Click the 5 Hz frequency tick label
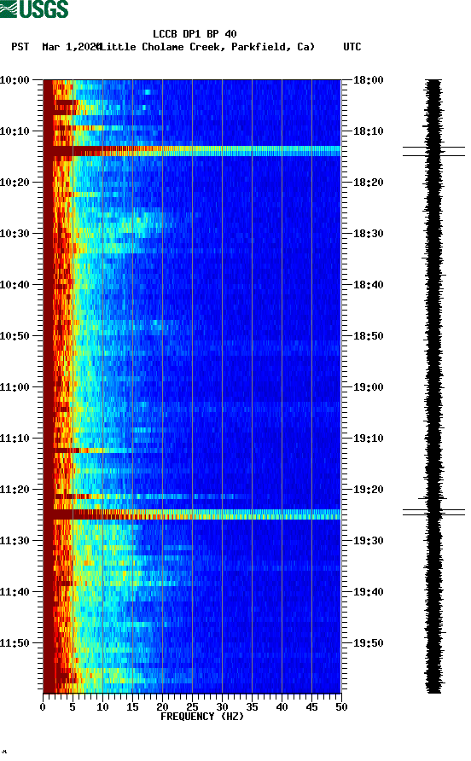The height and width of the screenshot is (761, 471). (73, 707)
